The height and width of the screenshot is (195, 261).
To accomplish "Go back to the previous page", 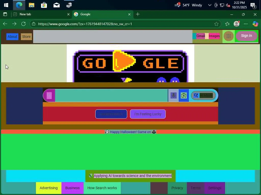I will [5, 24].
